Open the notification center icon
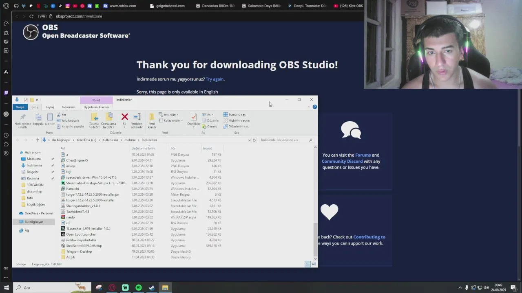The height and width of the screenshot is (293, 522). click(513, 288)
